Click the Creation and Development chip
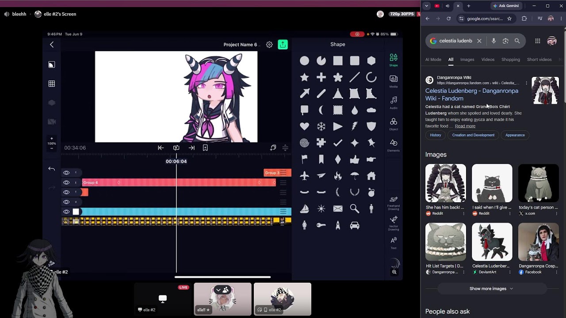The image size is (566, 318). tap(473, 135)
